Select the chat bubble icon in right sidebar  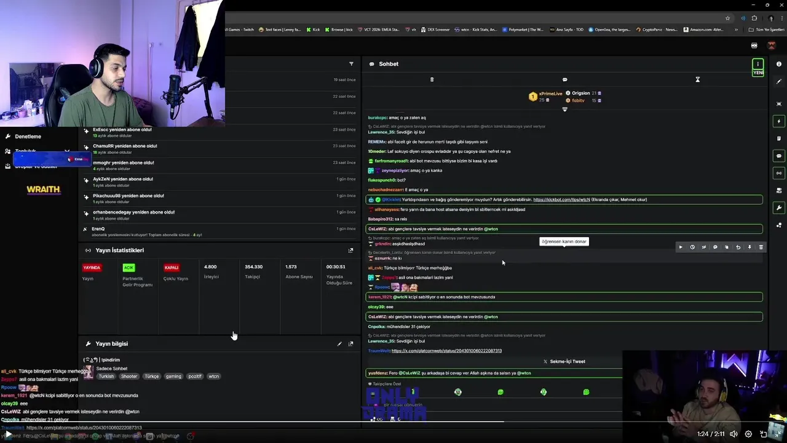coord(779,156)
